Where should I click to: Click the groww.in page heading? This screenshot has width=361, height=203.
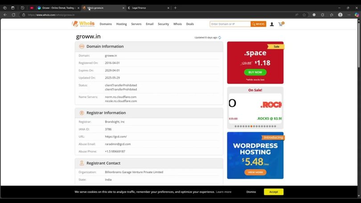88,37
